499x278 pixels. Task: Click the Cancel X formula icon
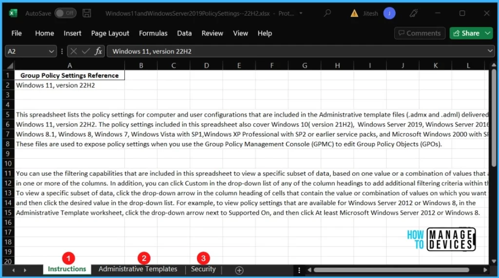click(74, 51)
